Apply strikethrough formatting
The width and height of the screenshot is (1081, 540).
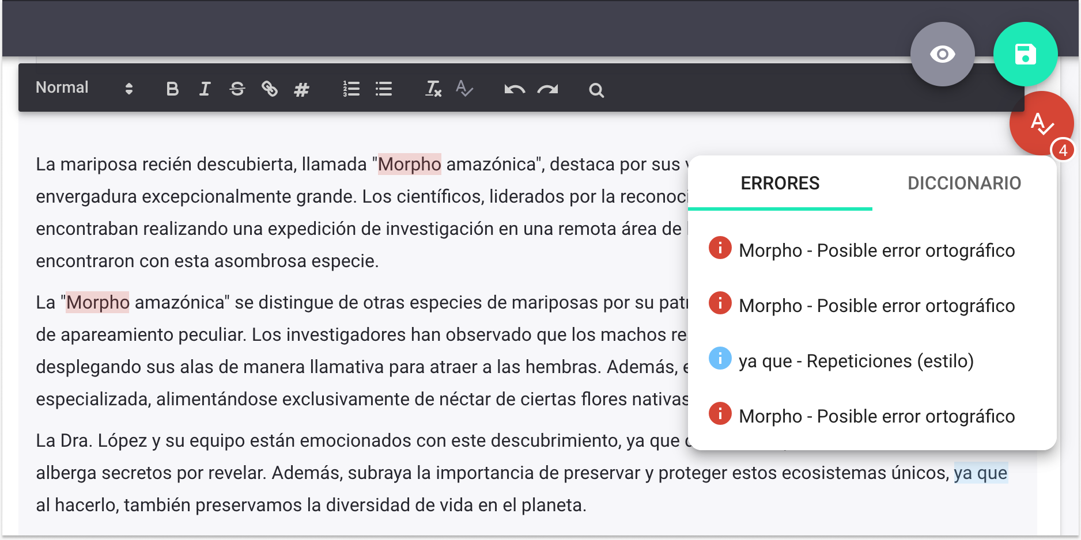(x=237, y=89)
